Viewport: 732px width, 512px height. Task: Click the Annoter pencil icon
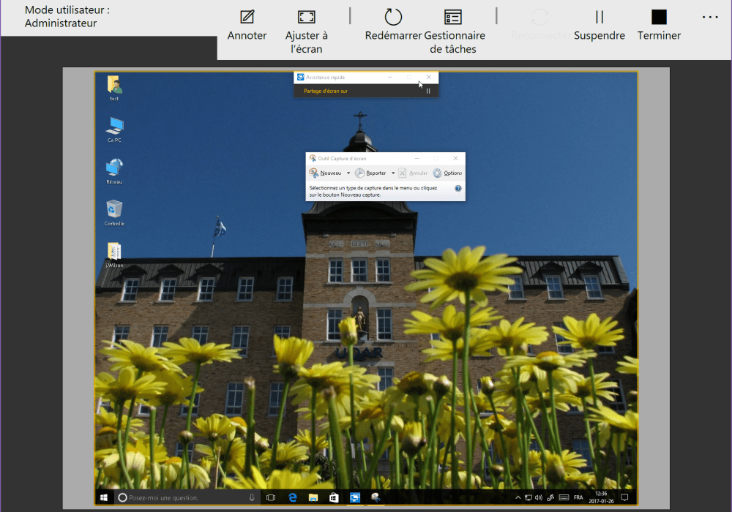[x=247, y=17]
